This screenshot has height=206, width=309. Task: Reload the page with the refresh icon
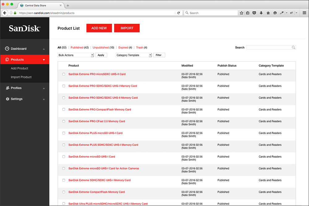[178, 13]
